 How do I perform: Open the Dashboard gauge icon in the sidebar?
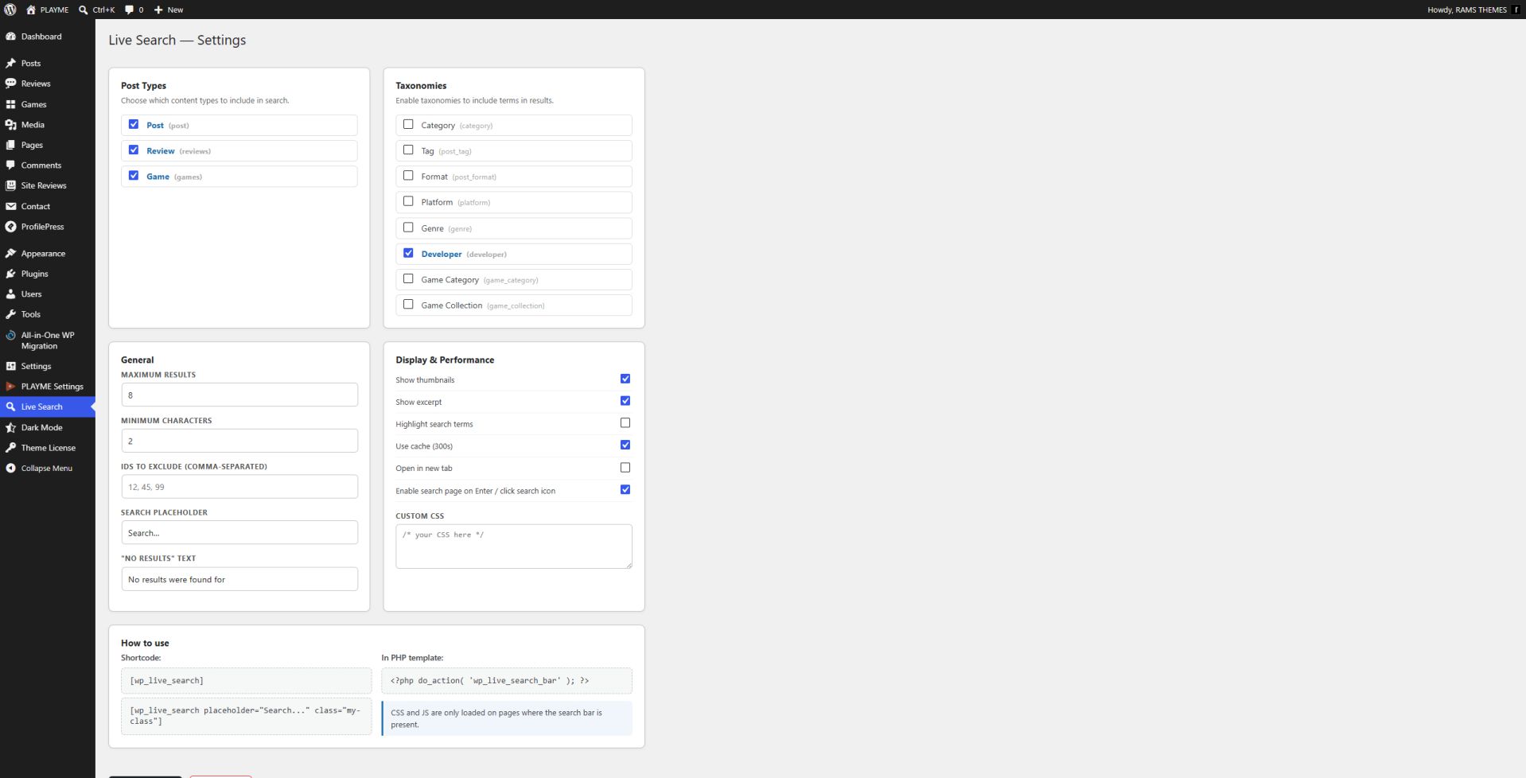(x=10, y=37)
